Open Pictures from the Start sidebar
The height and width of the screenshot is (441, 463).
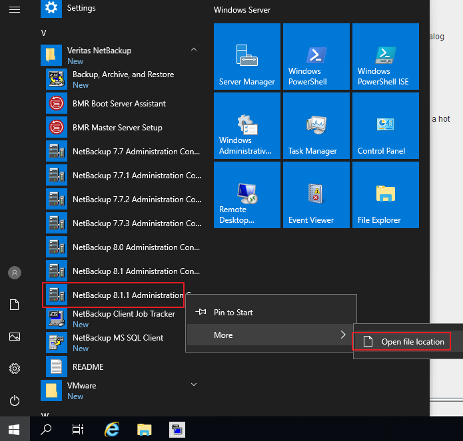15,337
